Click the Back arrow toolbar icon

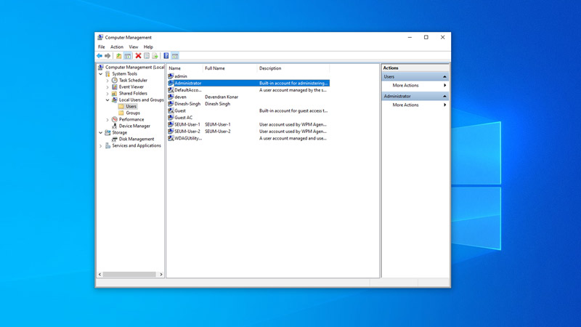tap(99, 56)
